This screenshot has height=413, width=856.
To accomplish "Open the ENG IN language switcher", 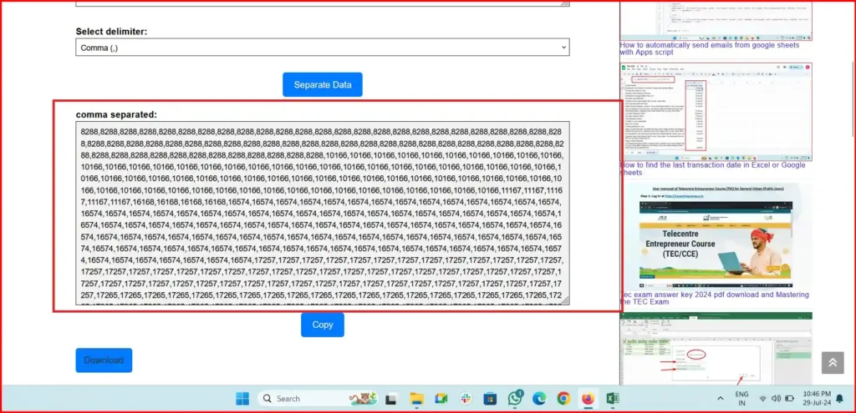I will click(741, 399).
